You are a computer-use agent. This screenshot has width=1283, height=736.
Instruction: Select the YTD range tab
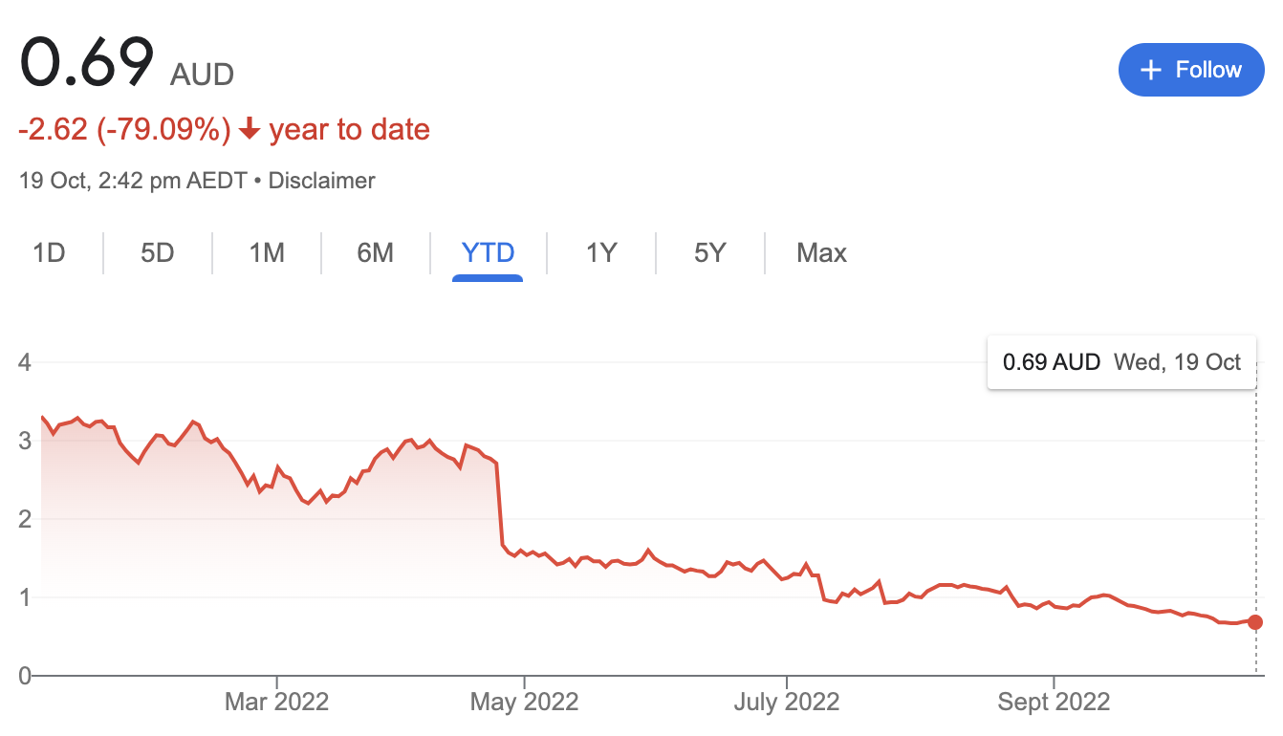(488, 253)
